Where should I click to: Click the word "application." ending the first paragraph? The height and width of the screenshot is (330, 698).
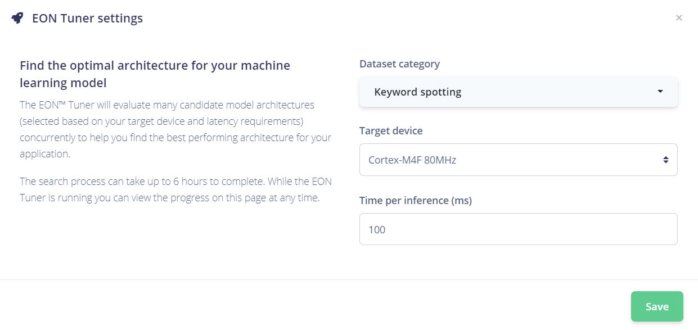44,153
